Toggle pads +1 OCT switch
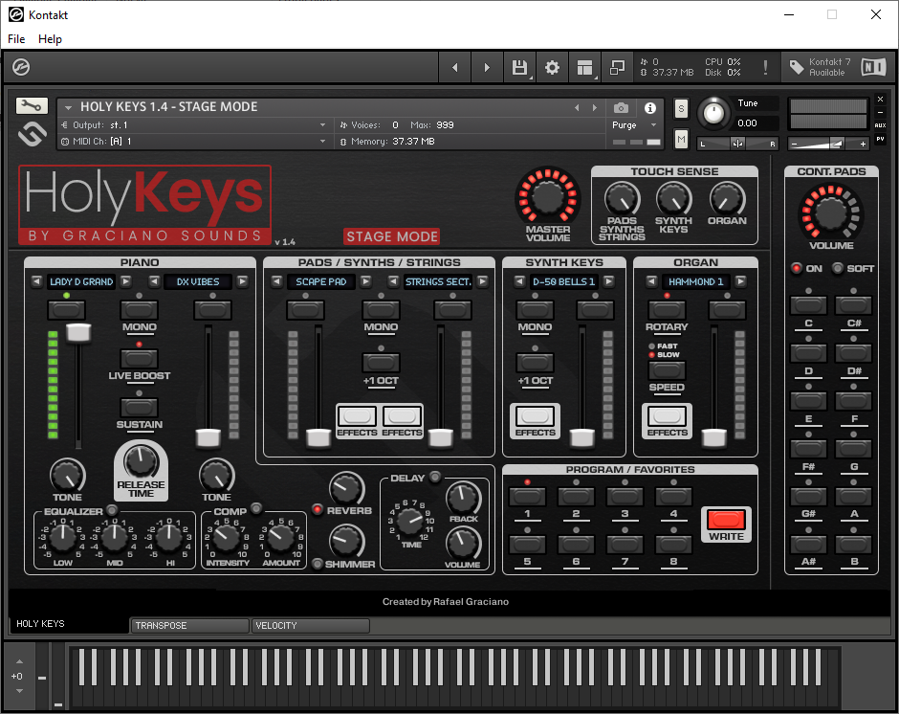This screenshot has height=714, width=899. click(381, 363)
